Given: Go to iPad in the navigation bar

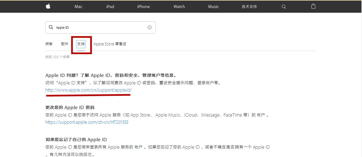Looking at the screenshot, I should [x=110, y=7].
